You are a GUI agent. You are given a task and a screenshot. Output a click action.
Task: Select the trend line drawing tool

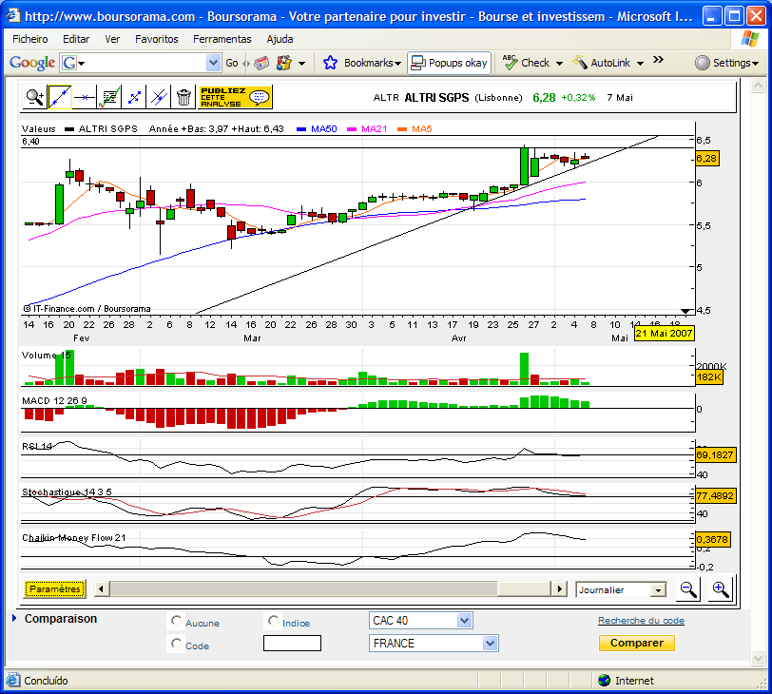(60, 97)
